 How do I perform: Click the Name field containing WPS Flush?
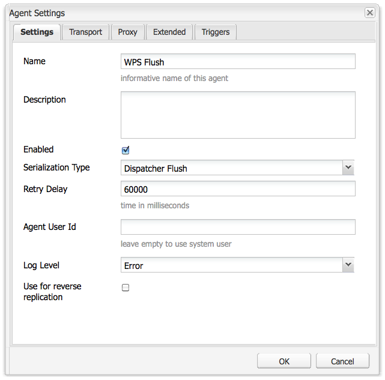[238, 62]
